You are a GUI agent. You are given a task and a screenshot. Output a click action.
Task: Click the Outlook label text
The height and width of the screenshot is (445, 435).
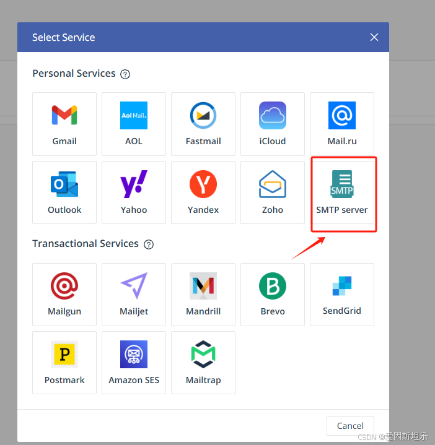click(64, 210)
